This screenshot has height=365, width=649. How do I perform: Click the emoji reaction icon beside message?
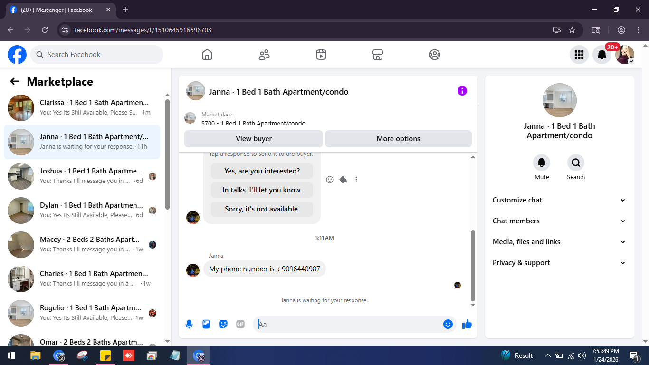pos(330,180)
